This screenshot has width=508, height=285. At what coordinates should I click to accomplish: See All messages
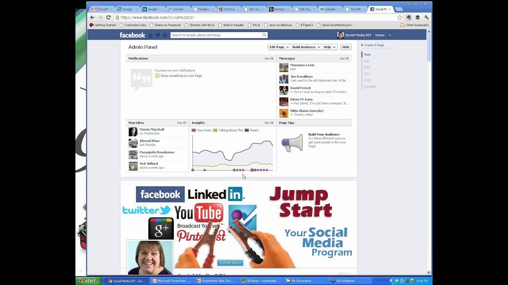coord(344,59)
